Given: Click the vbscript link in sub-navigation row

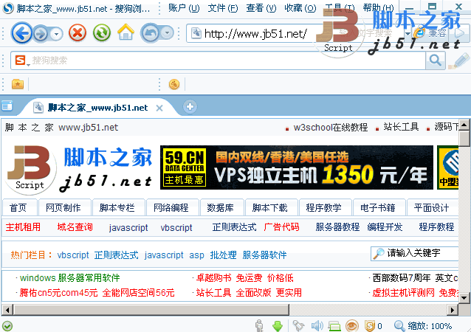Looking at the screenshot, I should [176, 227].
